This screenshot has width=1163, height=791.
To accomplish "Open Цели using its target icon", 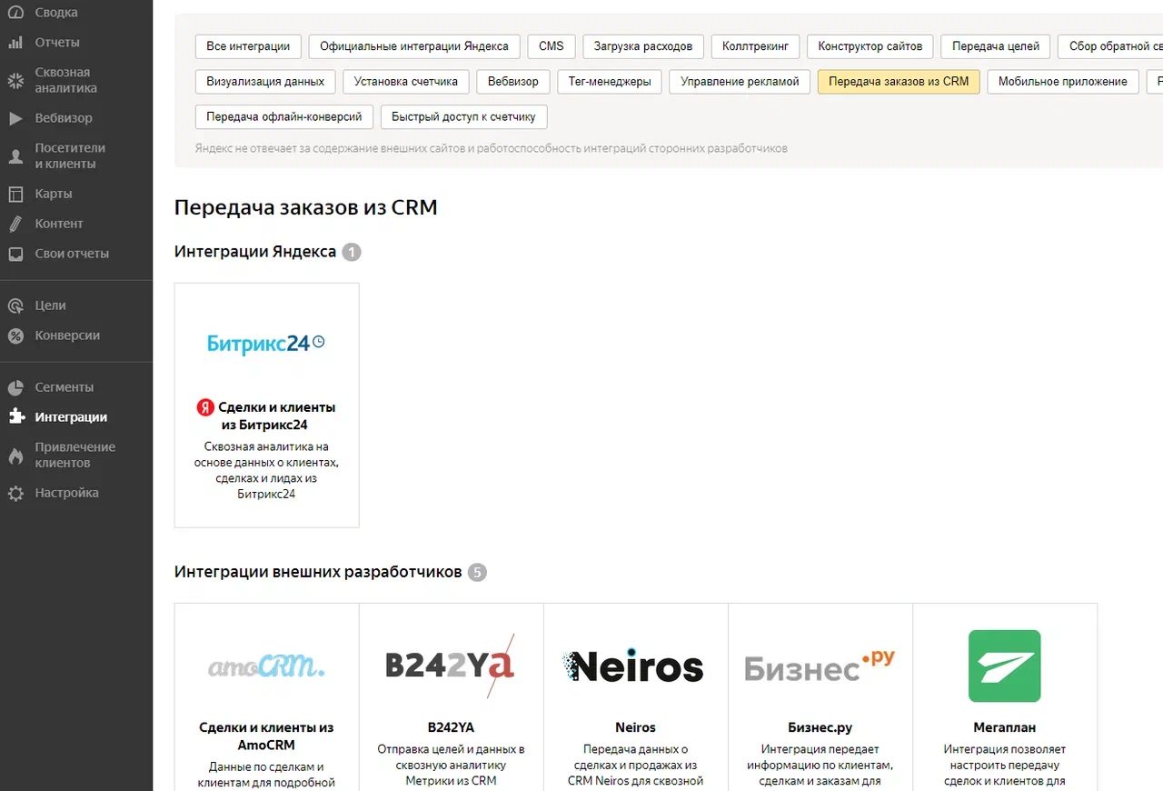I will click(x=15, y=305).
